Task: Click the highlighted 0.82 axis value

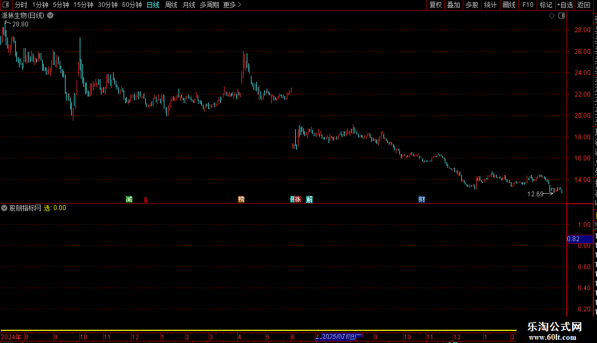Action: pyautogui.click(x=580, y=239)
